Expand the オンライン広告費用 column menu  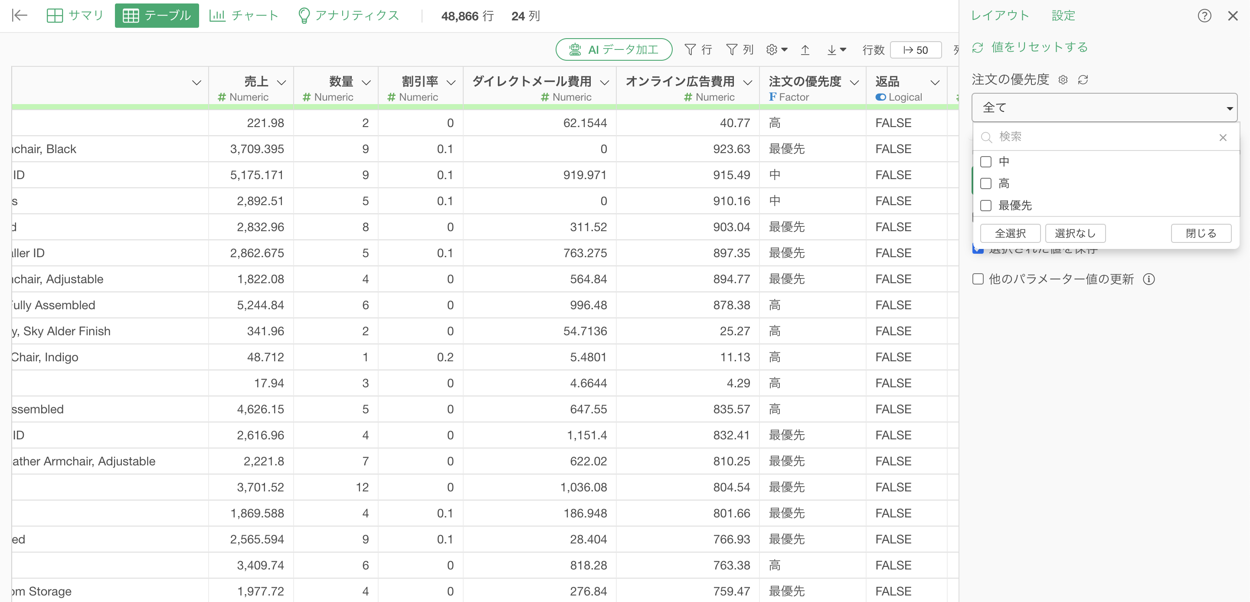[x=747, y=82]
